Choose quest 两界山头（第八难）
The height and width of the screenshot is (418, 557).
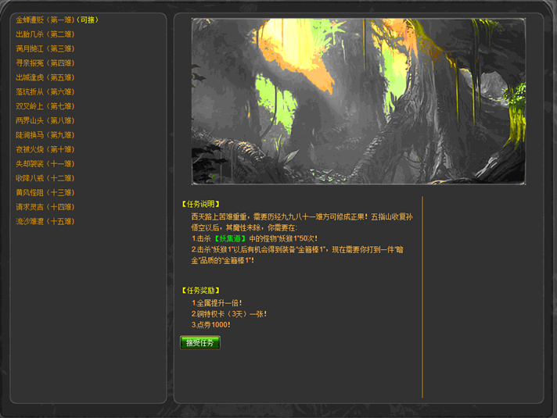(45, 120)
